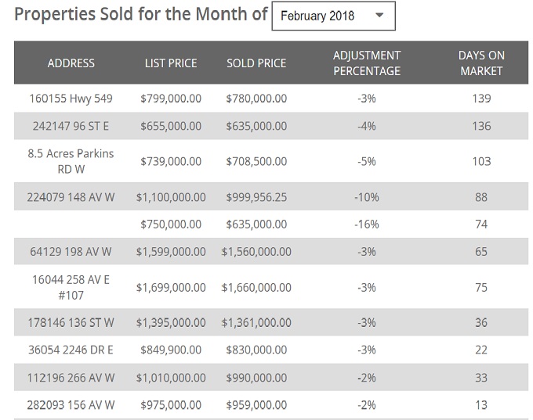This screenshot has width=533, height=420.
Task: Click the DAYS ON MARKET column header
Action: 480,63
